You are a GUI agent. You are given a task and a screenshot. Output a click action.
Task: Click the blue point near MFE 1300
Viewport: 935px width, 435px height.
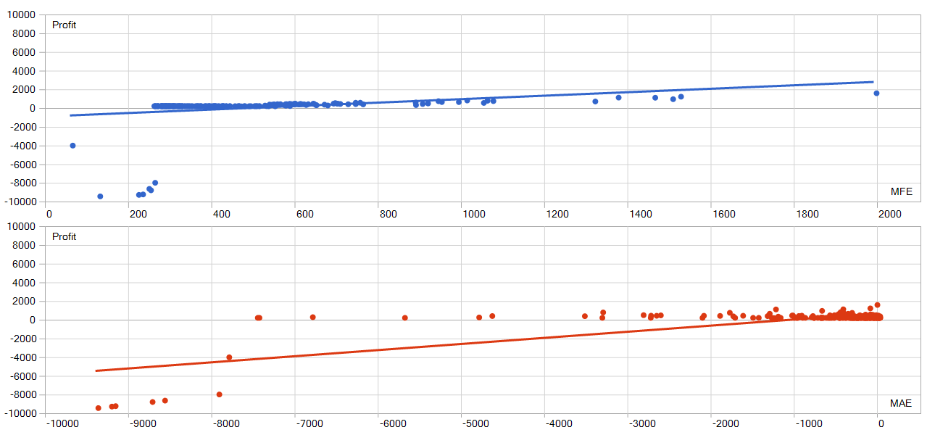[x=595, y=101]
